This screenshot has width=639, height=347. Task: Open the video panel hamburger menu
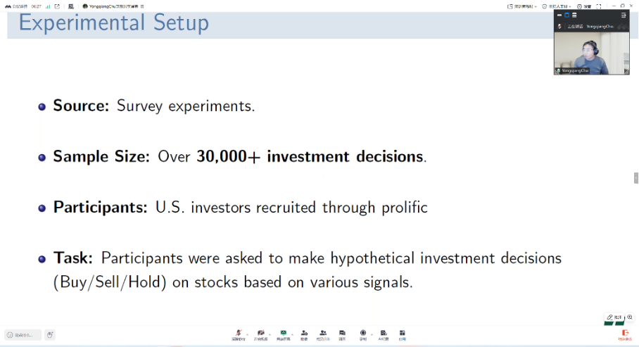pyautogui.click(x=624, y=15)
